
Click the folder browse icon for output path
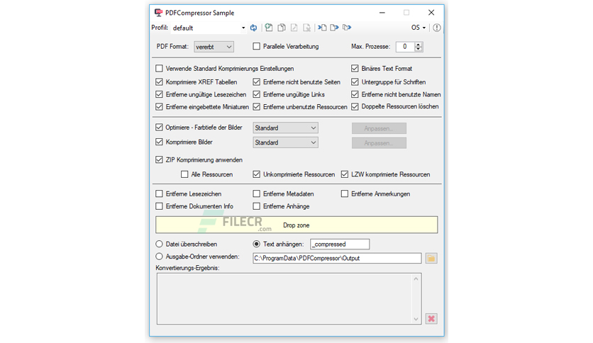click(431, 259)
